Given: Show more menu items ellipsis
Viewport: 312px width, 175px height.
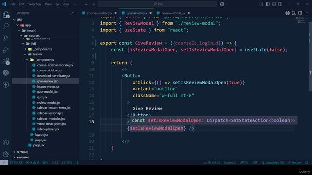Looking at the screenshot, I should (76, 4).
